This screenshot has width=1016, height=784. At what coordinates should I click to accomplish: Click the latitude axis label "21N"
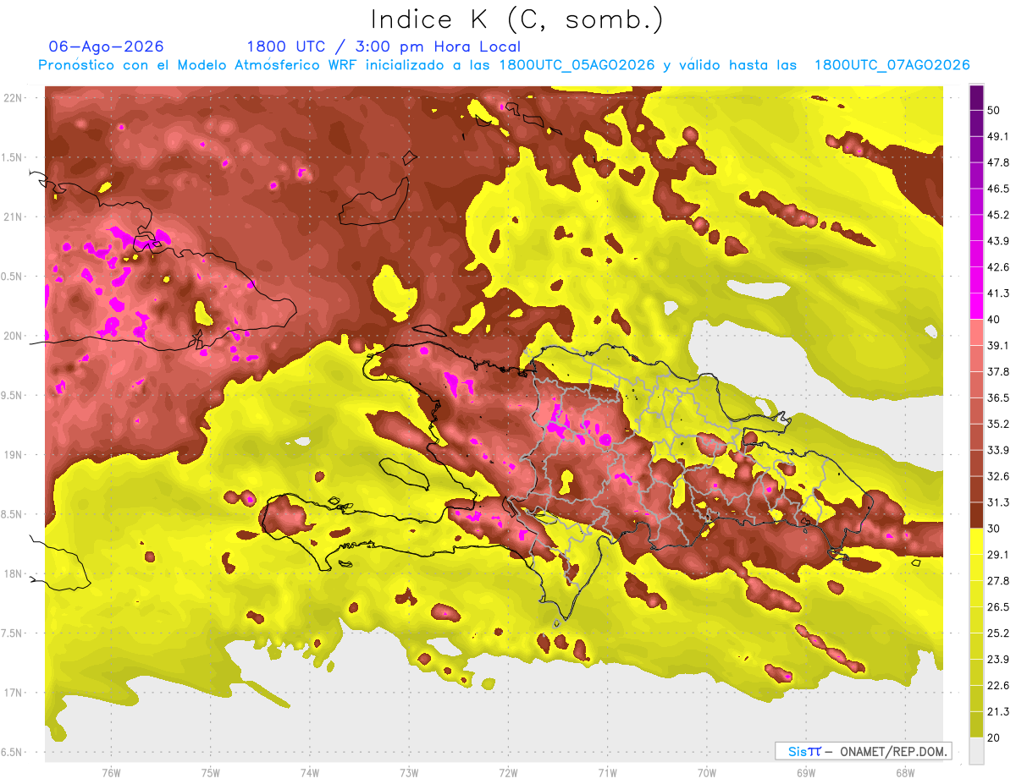pyautogui.click(x=13, y=217)
